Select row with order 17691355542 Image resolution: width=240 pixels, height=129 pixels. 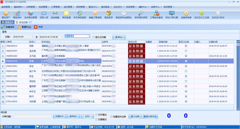pyautogui.click(x=117, y=86)
